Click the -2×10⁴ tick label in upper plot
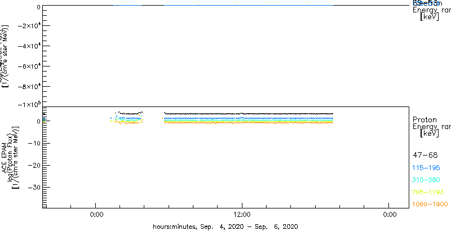Screen dimensions: 451x231 click(x=29, y=25)
